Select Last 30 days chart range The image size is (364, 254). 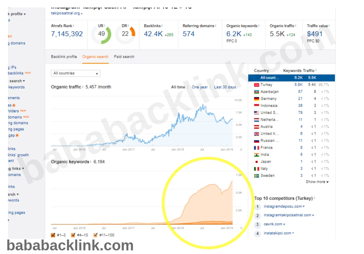pos(225,87)
